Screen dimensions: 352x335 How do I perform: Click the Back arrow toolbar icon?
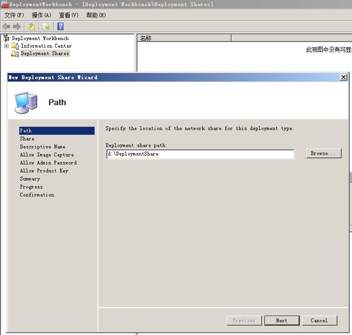pos(6,26)
